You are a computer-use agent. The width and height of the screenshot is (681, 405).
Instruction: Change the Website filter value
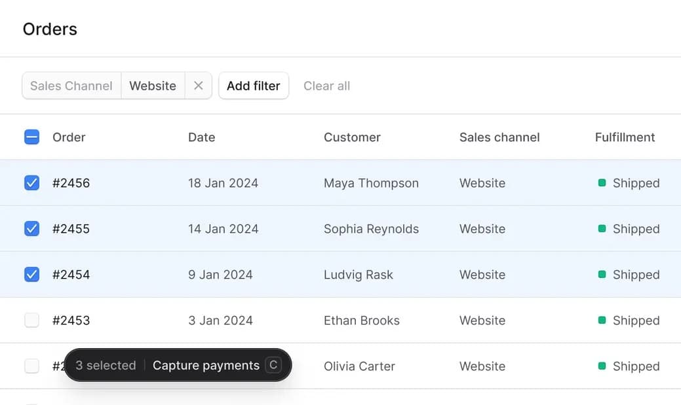pos(153,86)
